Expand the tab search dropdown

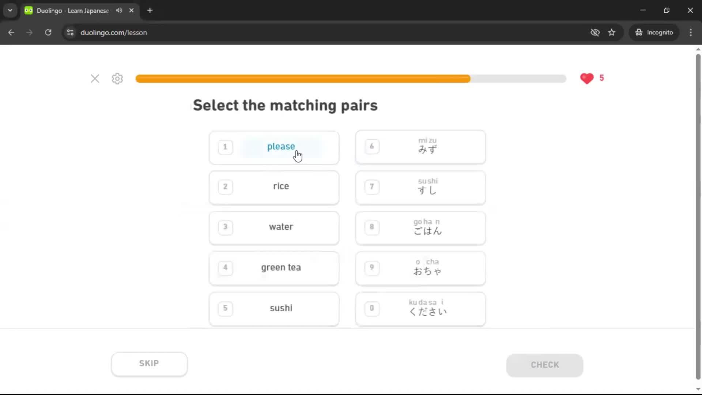coord(10,11)
